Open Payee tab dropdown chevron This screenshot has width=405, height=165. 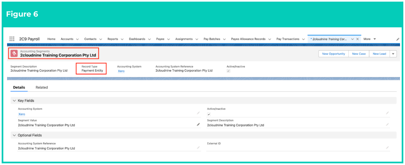[x=168, y=39]
